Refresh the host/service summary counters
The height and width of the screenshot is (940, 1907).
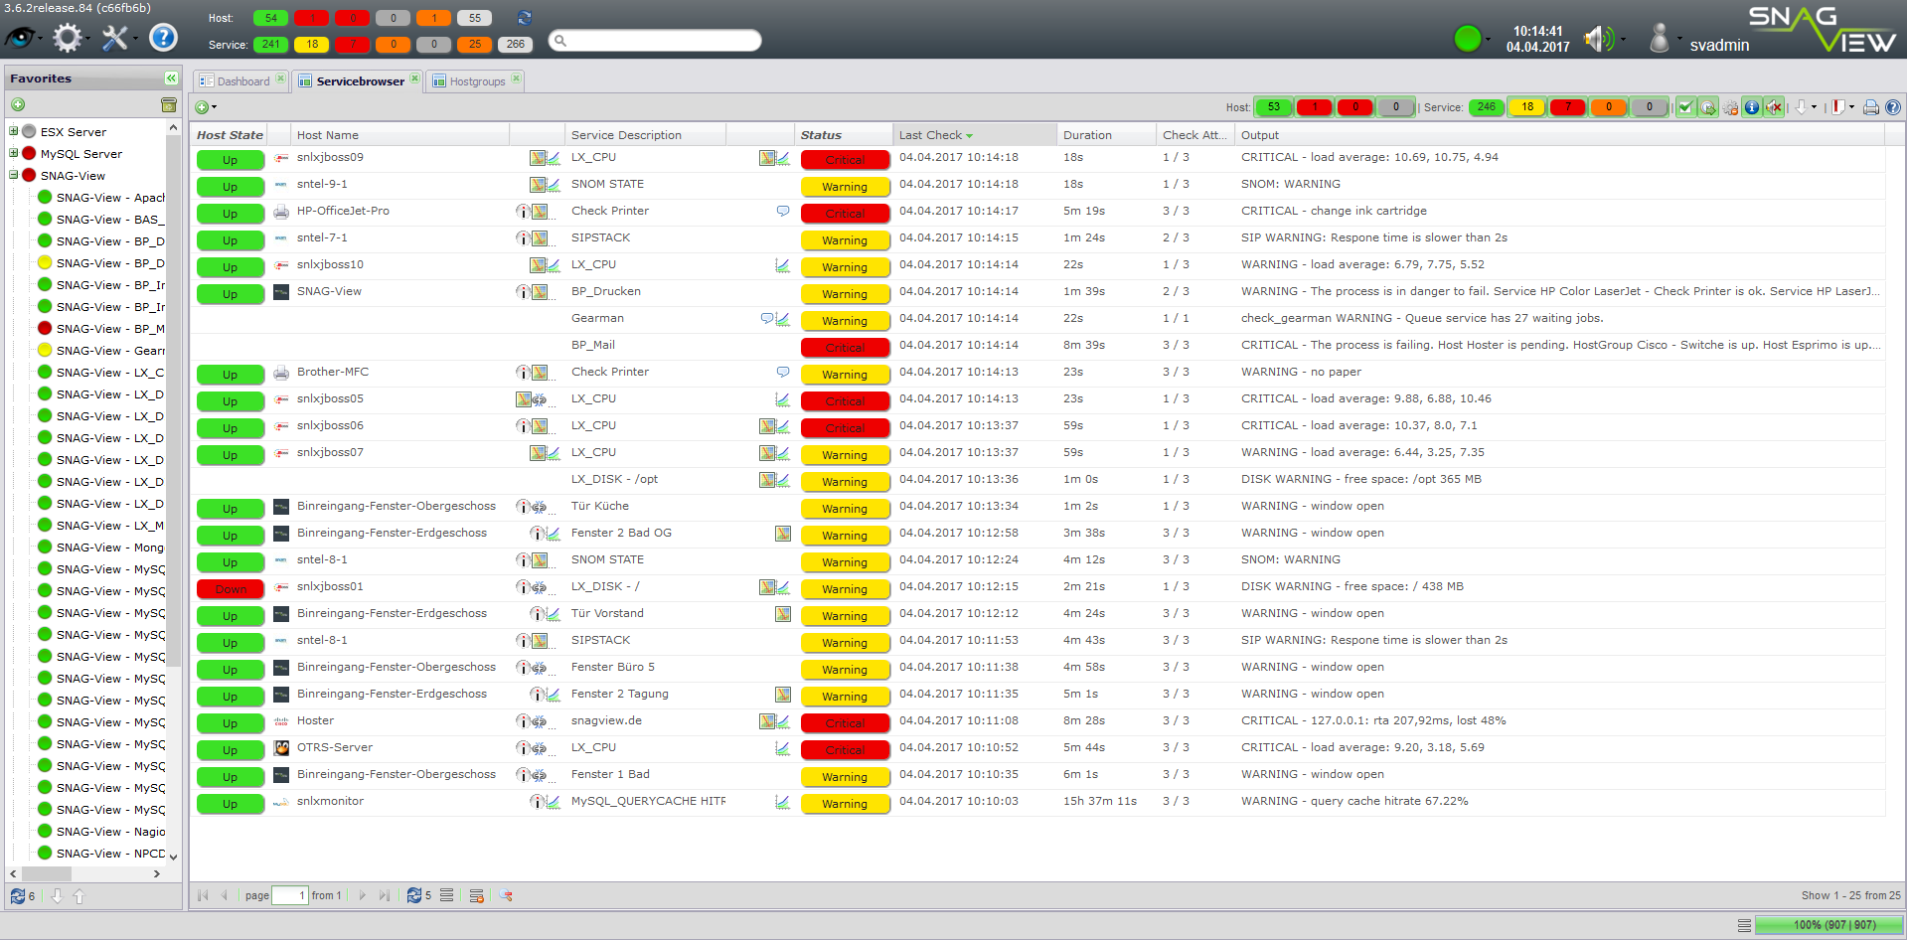click(x=525, y=18)
